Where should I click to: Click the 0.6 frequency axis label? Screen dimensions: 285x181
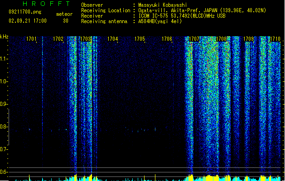4,172
